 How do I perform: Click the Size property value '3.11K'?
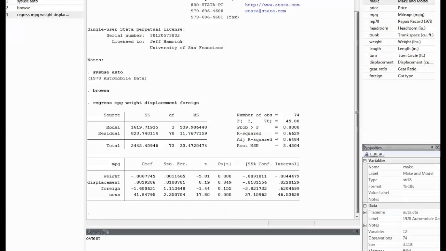(408, 245)
